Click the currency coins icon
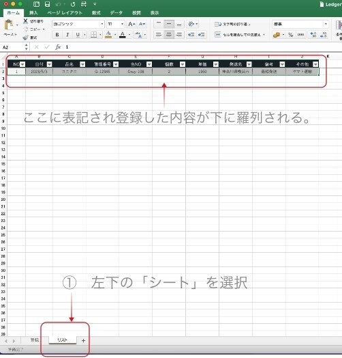Image resolution: width=342 pixels, height=358 pixels. pyautogui.click(x=277, y=35)
